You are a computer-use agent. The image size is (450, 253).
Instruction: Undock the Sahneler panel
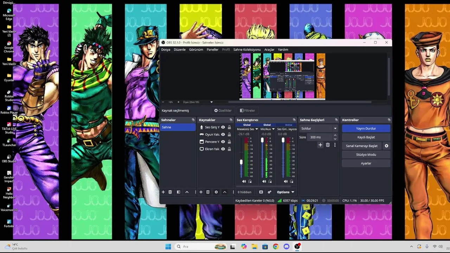[x=193, y=120]
